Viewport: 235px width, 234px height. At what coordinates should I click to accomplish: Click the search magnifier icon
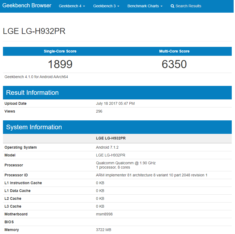172,6
